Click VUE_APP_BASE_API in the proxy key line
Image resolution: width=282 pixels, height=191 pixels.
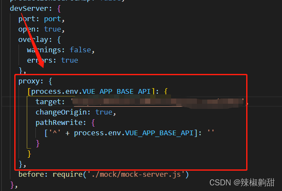[x=117, y=92]
